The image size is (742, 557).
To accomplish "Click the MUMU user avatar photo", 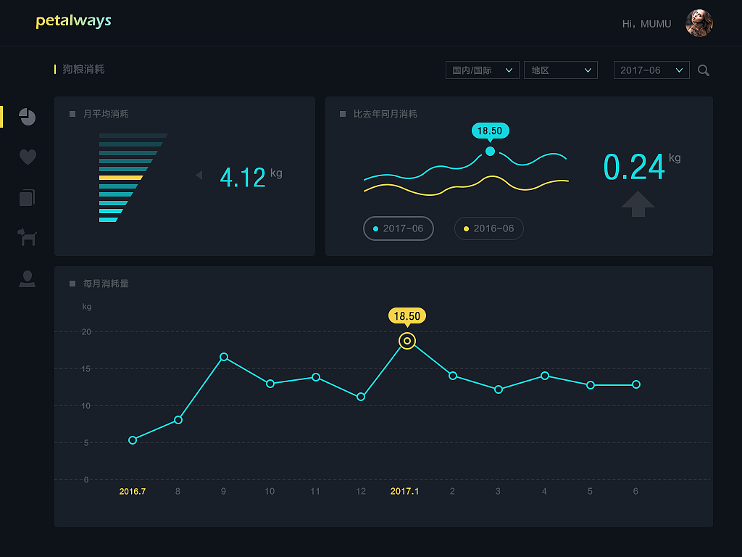I will (699, 23).
